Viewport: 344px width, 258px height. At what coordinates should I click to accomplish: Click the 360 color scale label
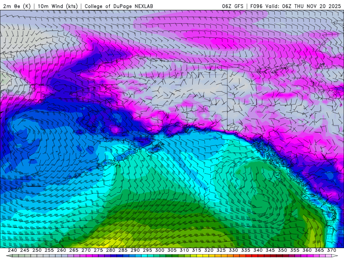point(307,250)
